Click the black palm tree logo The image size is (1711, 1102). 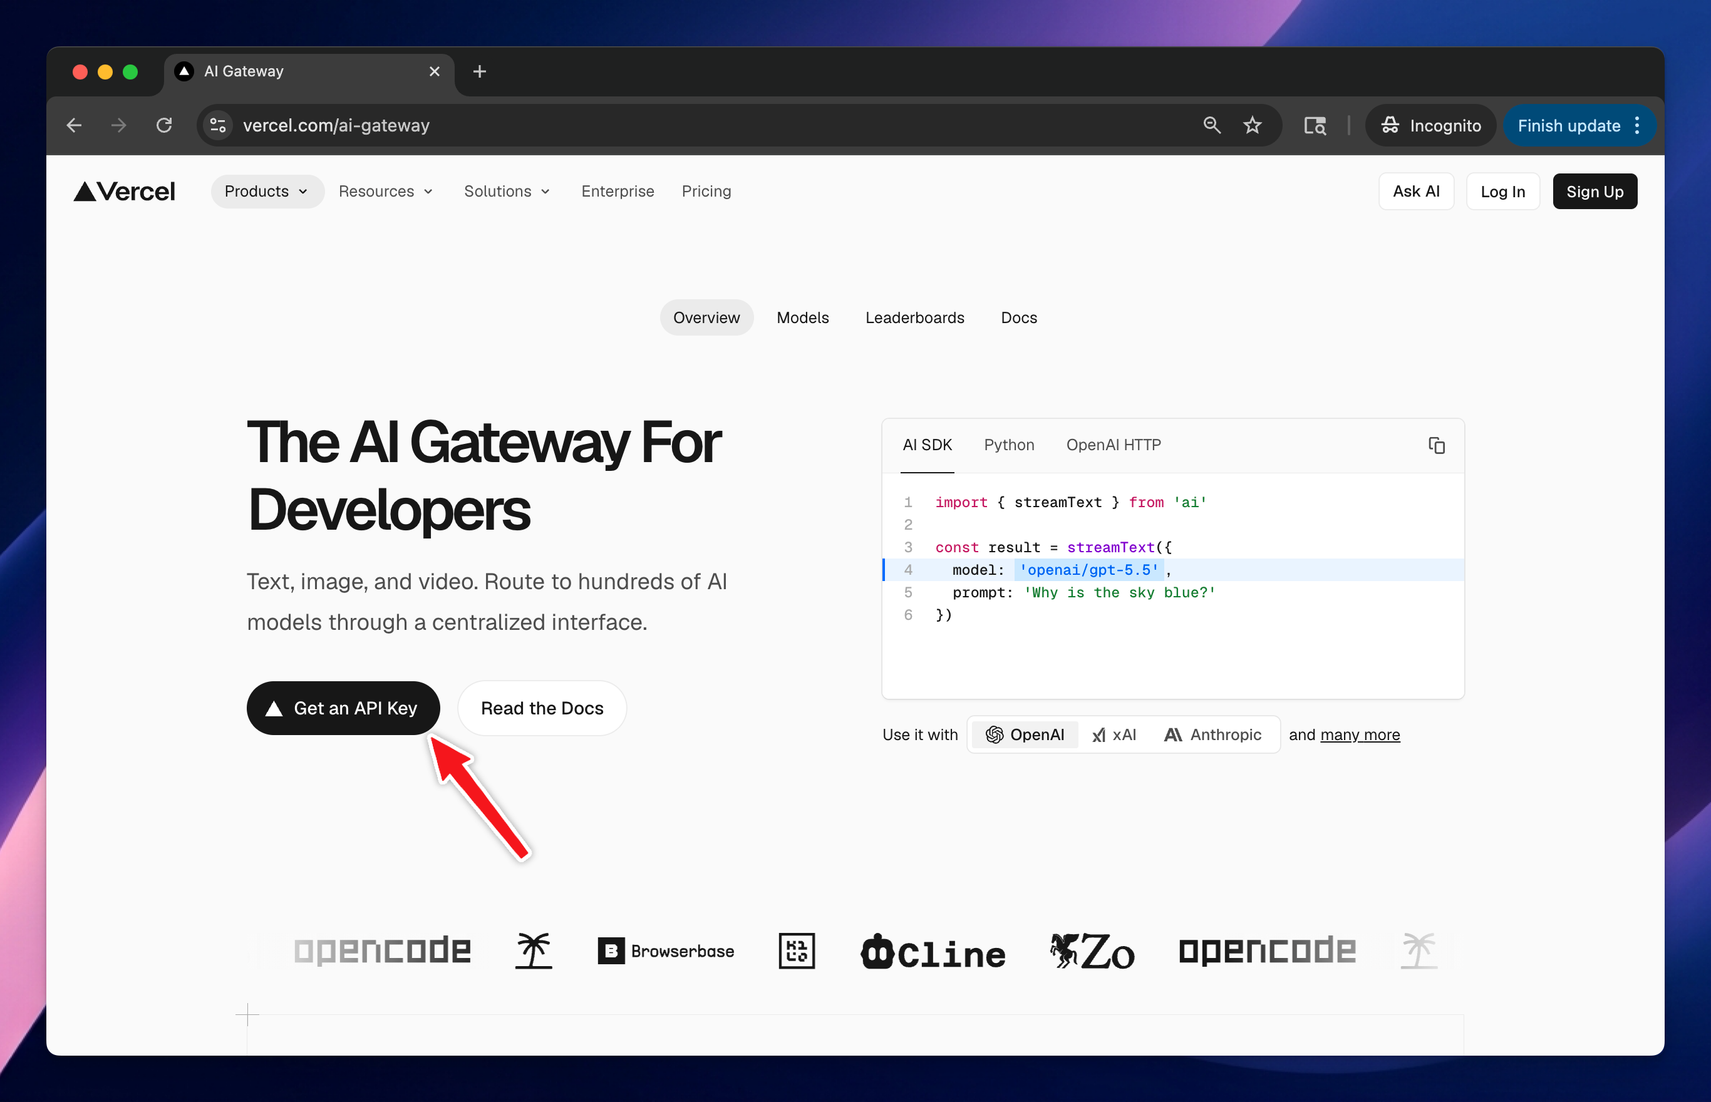coord(534,950)
